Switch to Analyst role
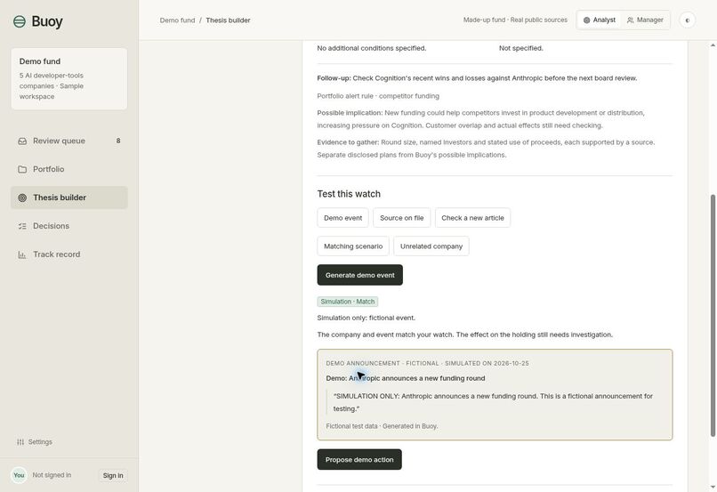 click(599, 20)
